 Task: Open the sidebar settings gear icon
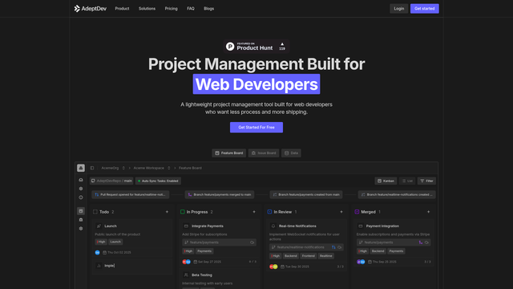(81, 228)
